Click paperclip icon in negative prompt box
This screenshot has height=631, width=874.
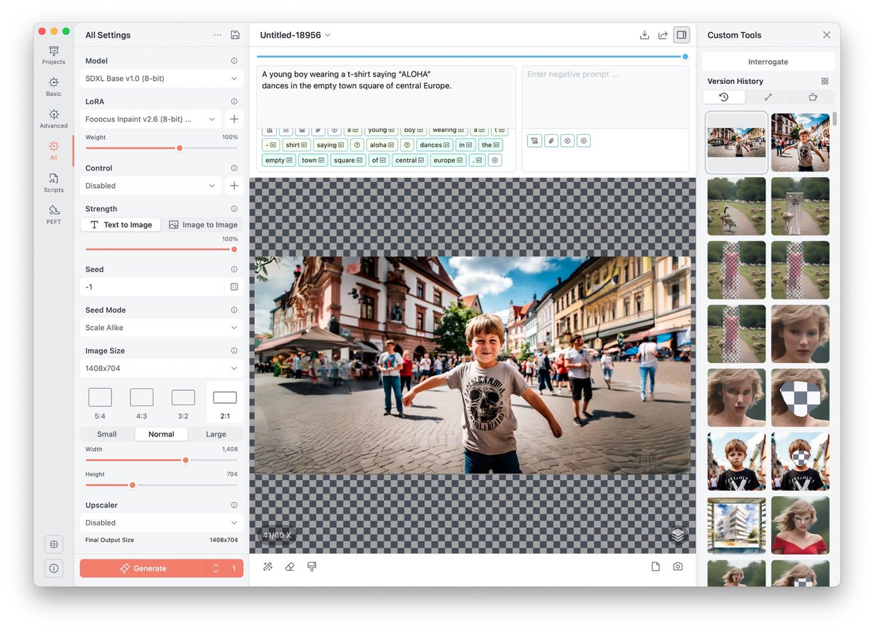tap(551, 141)
